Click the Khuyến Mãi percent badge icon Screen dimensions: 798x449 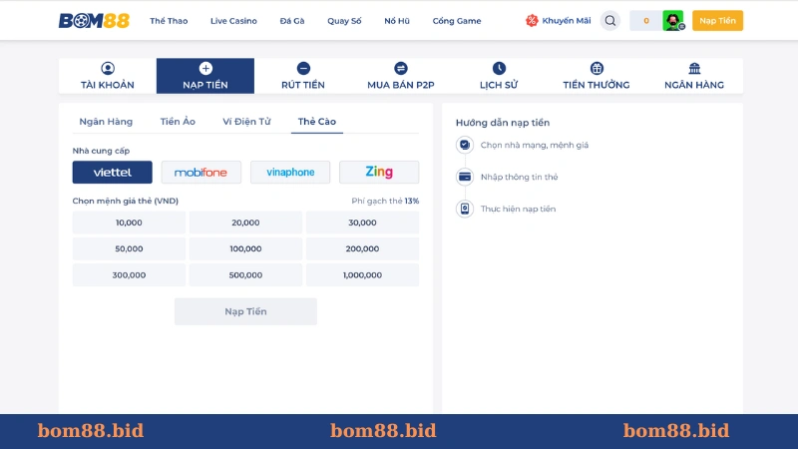click(532, 21)
